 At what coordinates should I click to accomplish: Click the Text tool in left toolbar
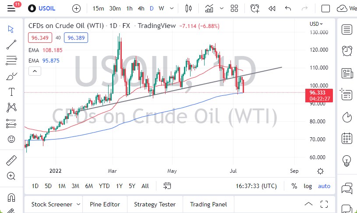coord(11,92)
